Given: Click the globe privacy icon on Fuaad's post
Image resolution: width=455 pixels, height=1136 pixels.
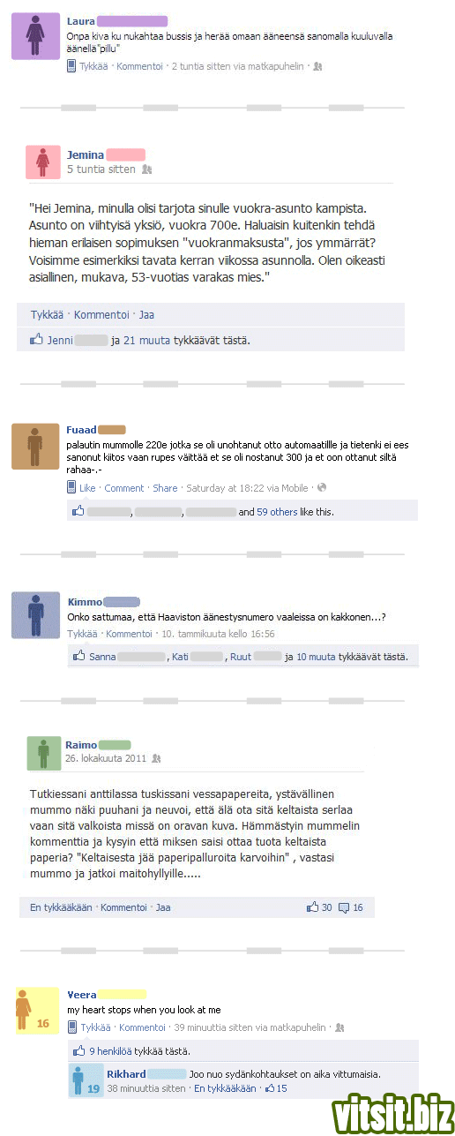Looking at the screenshot, I should 321,487.
